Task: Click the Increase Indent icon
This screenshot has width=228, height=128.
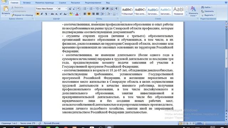Action: [107, 9]
